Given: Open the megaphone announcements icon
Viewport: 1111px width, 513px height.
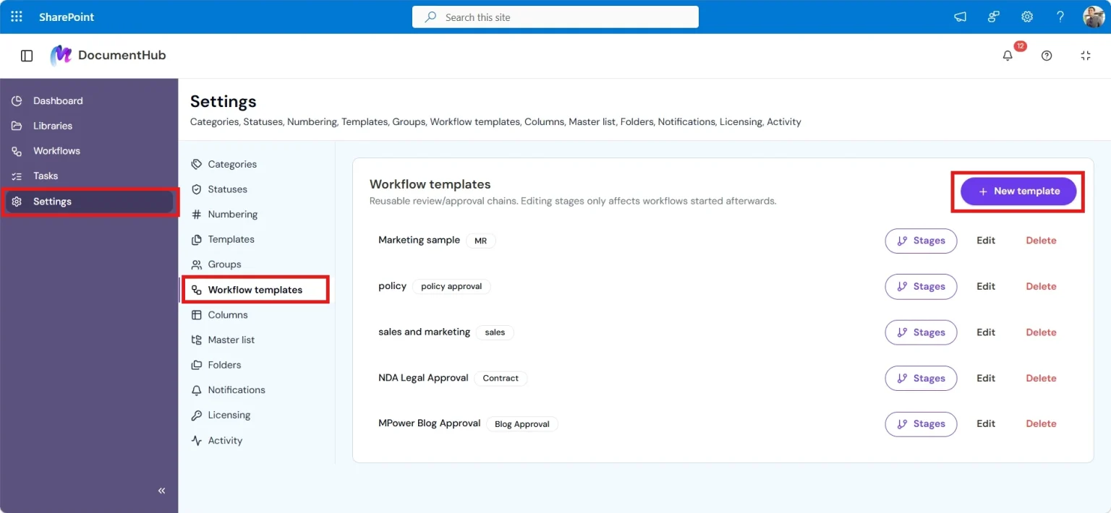Looking at the screenshot, I should [x=960, y=17].
